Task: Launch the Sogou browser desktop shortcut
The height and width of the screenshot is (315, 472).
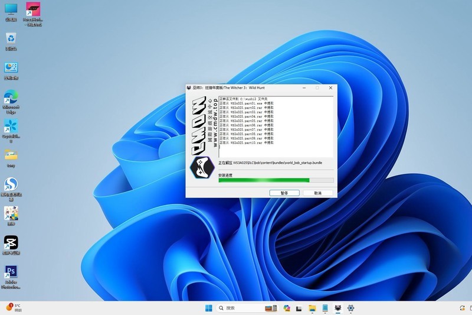Action: 11,189
